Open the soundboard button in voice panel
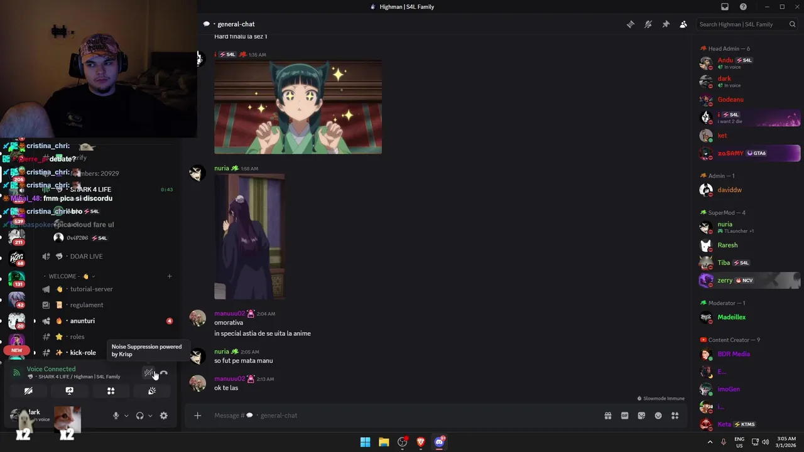This screenshot has width=804, height=452. (x=152, y=390)
